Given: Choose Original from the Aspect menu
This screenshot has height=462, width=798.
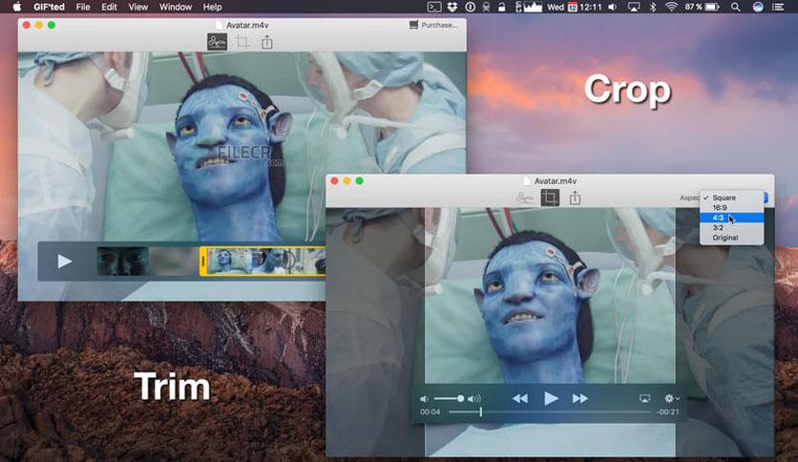Looking at the screenshot, I should click(731, 238).
